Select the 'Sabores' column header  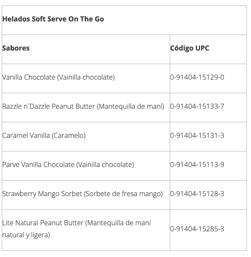[x=16, y=48]
